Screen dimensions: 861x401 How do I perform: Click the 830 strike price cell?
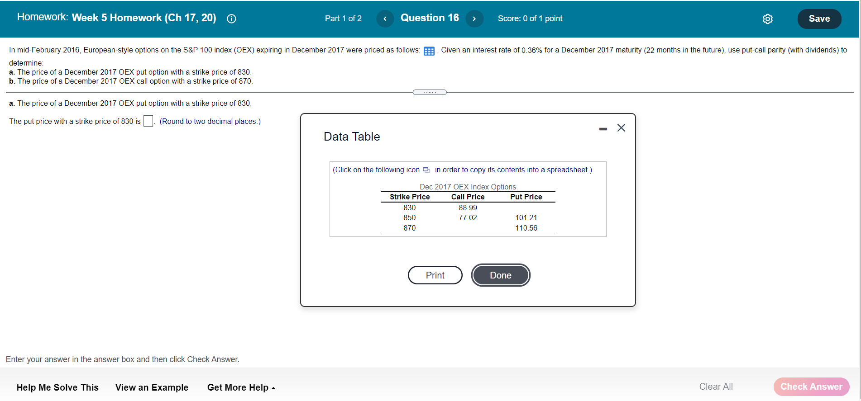point(410,208)
